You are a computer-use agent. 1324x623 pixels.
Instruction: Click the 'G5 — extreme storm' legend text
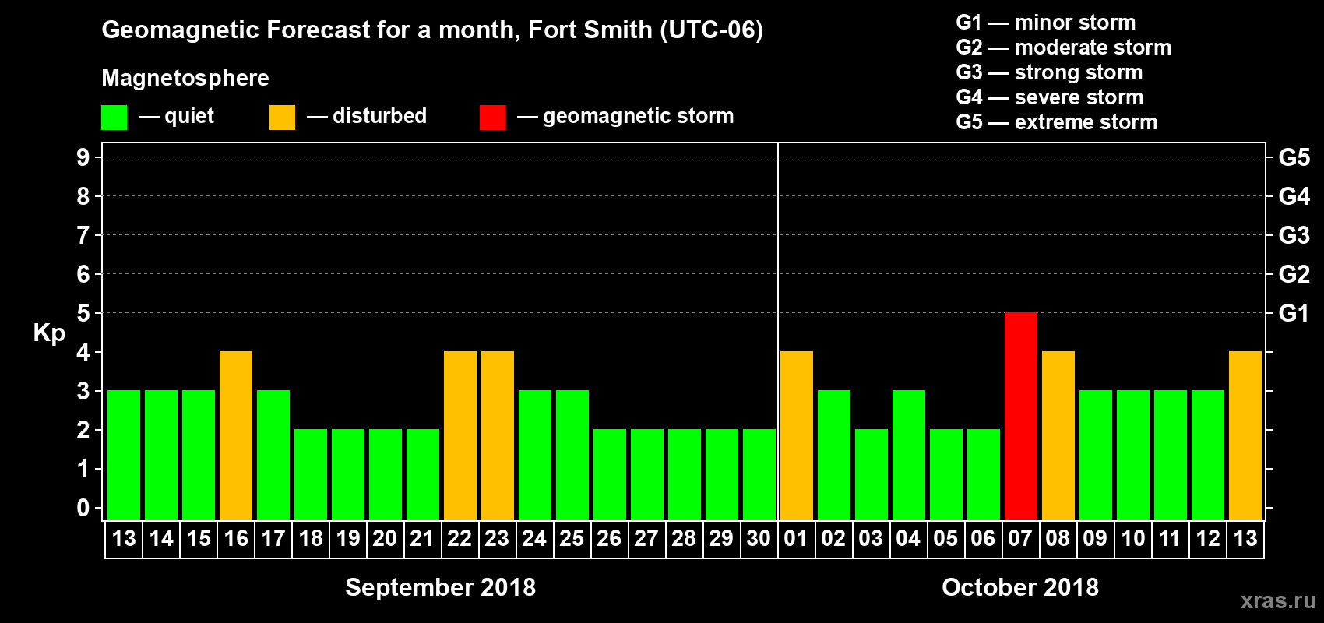pyautogui.click(x=1057, y=122)
